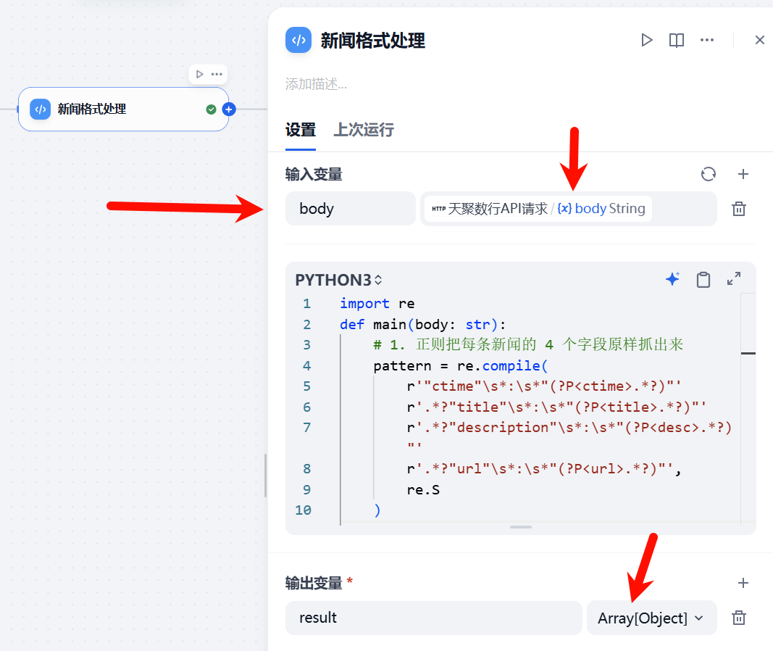This screenshot has height=651, width=773.
Task: Delete the result output variable via trash icon
Action: (738, 618)
